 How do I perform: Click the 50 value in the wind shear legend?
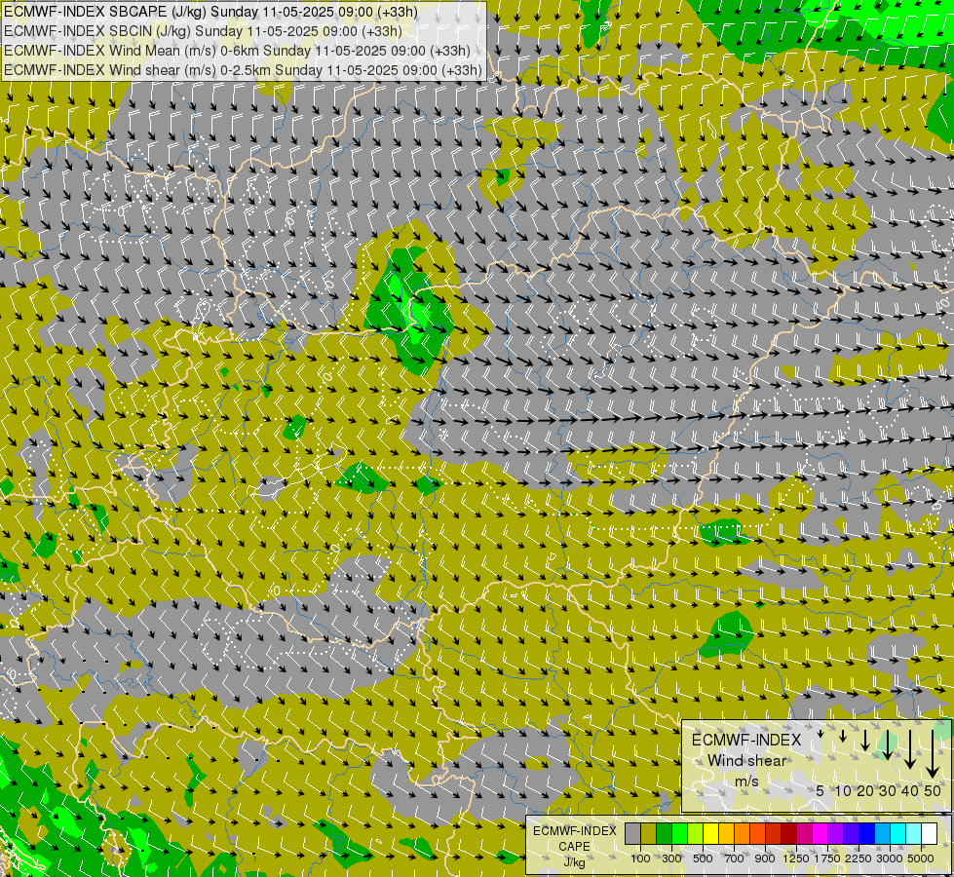point(933,790)
